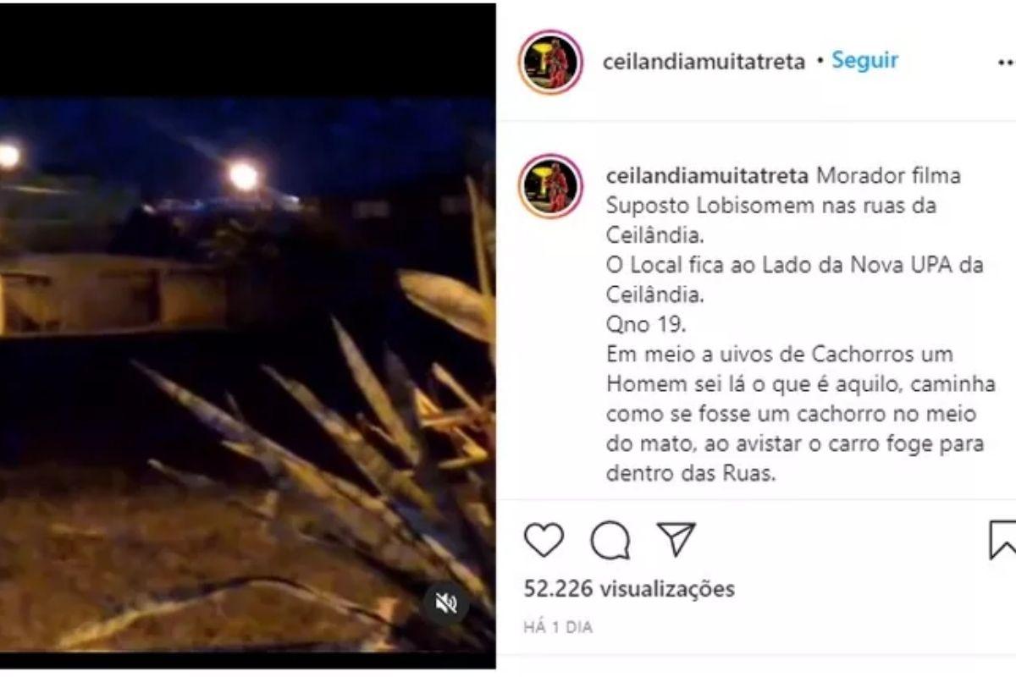The image size is (1016, 677).
Task: Unmute the video sound
Action: pyautogui.click(x=445, y=603)
